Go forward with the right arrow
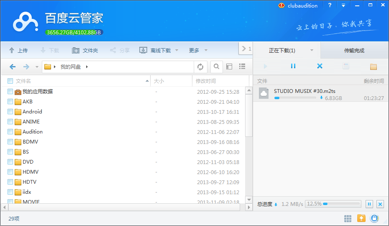389x226 pixels. click(26, 67)
